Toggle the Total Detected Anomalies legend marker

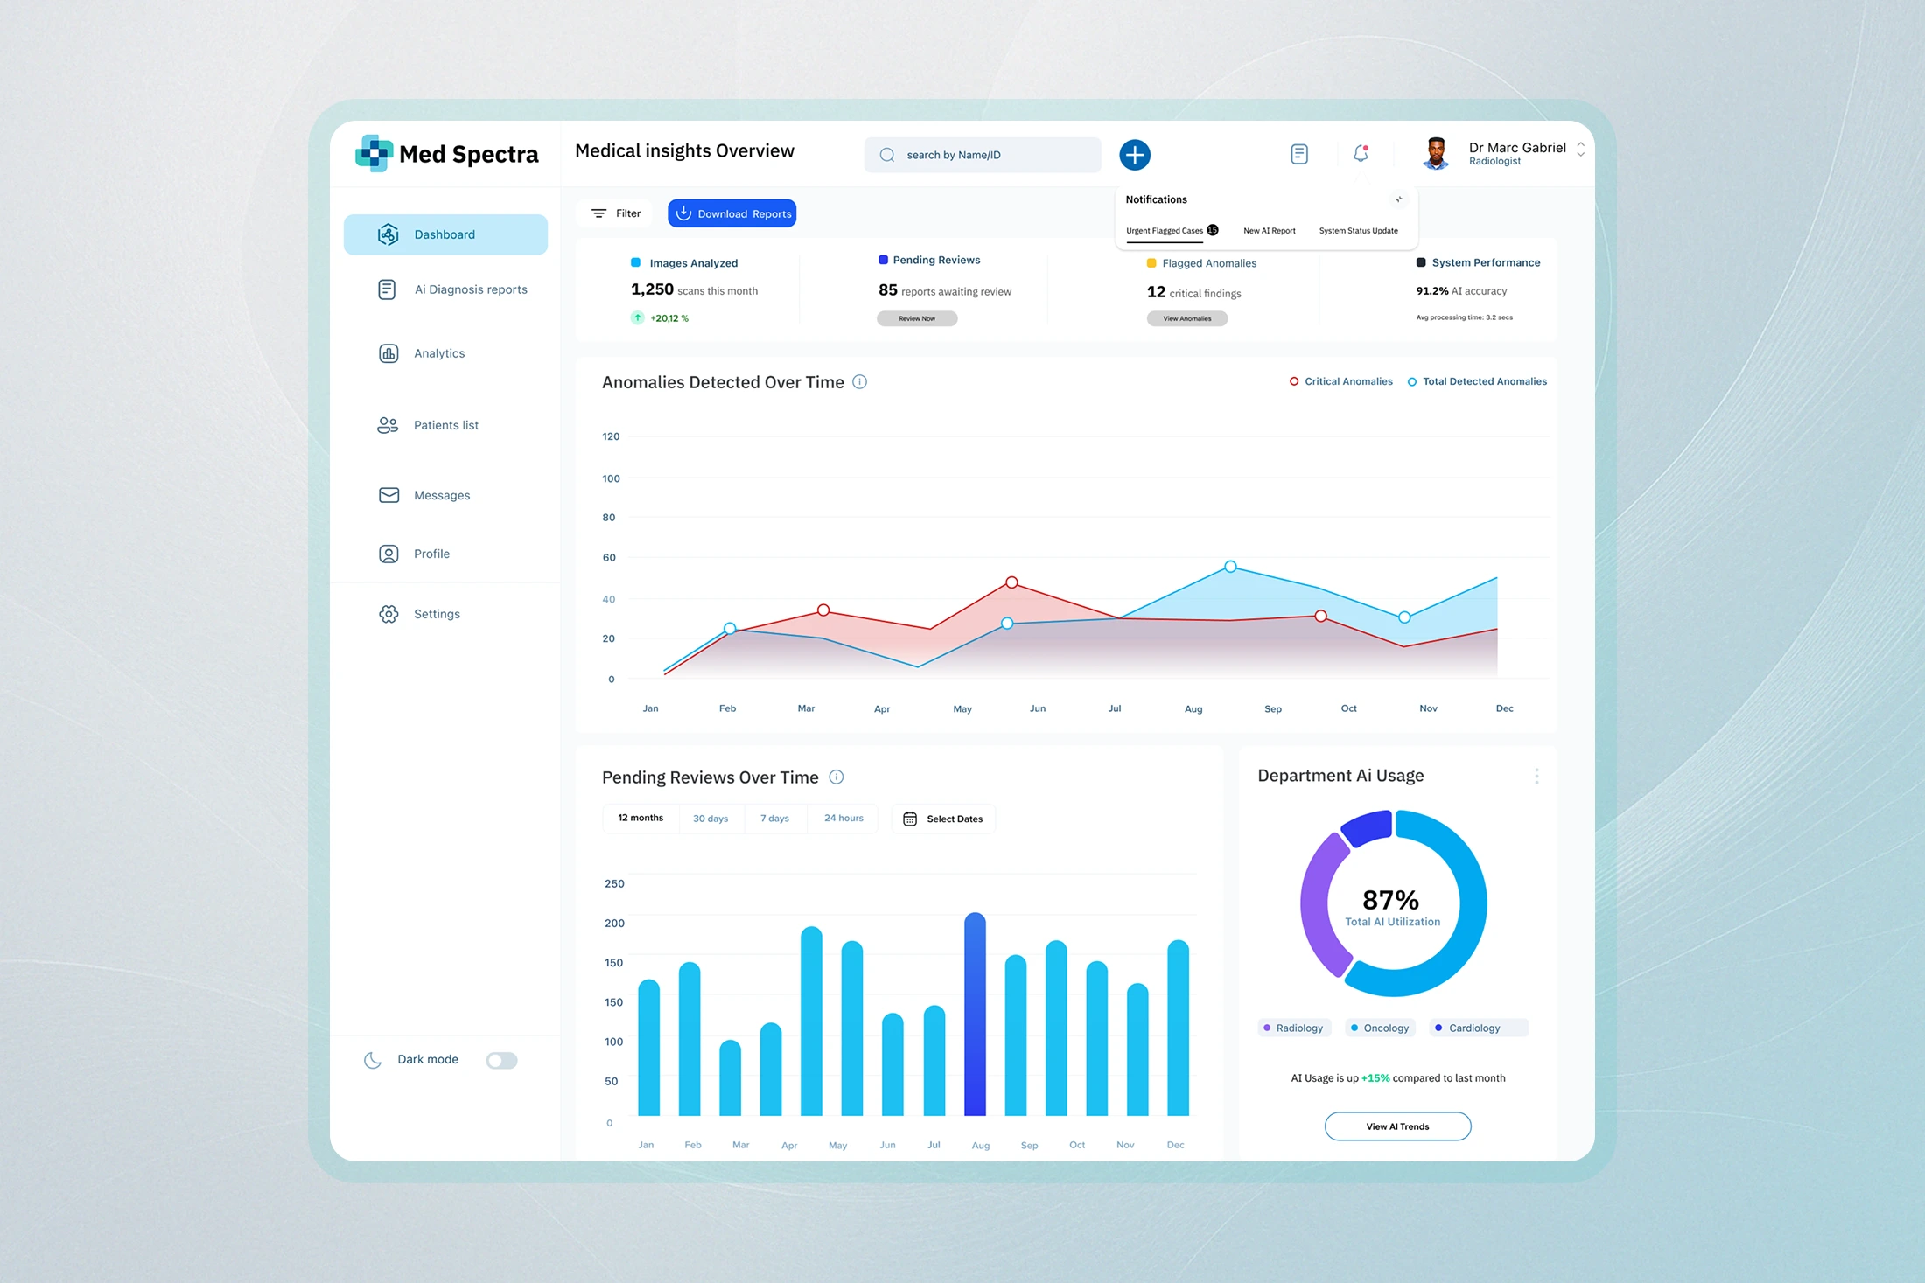[1412, 381]
